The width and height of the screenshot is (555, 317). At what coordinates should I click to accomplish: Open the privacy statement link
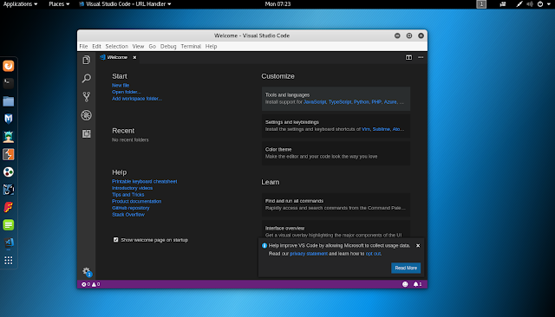(309, 254)
